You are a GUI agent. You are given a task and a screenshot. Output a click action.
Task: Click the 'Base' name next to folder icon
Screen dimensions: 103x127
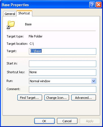[28, 24]
